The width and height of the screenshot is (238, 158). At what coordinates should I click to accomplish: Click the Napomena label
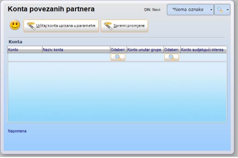pyautogui.click(x=17, y=131)
